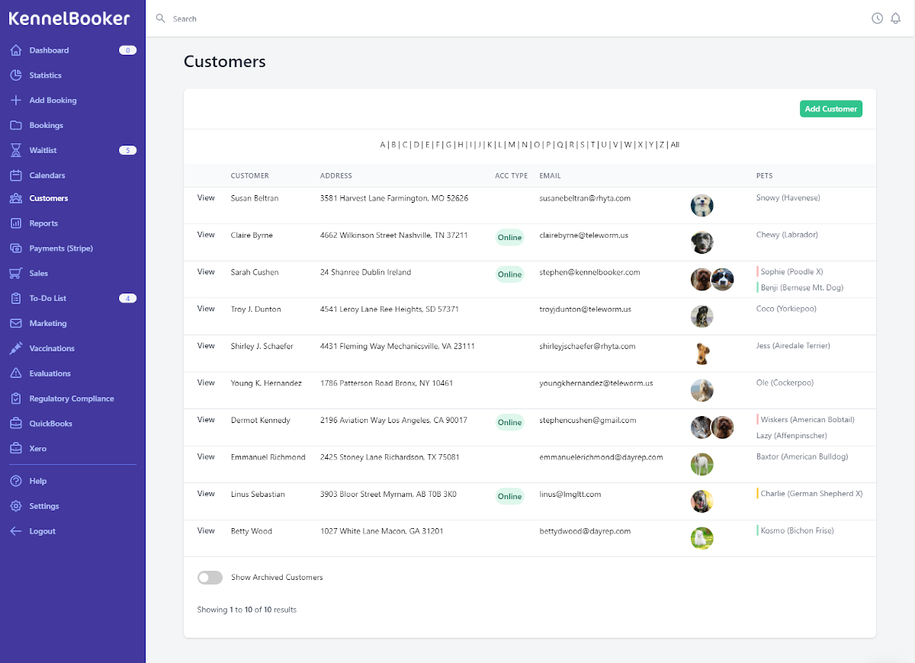The width and height of the screenshot is (915, 663).
Task: Click the Evaluations warning triangle icon
Action: (15, 373)
